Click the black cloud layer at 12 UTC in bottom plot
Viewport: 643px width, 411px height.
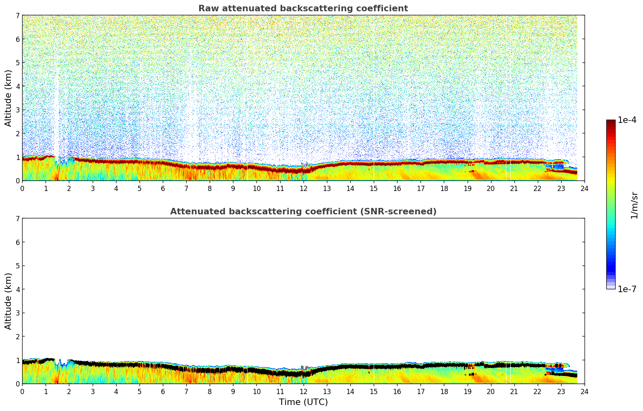point(303,374)
